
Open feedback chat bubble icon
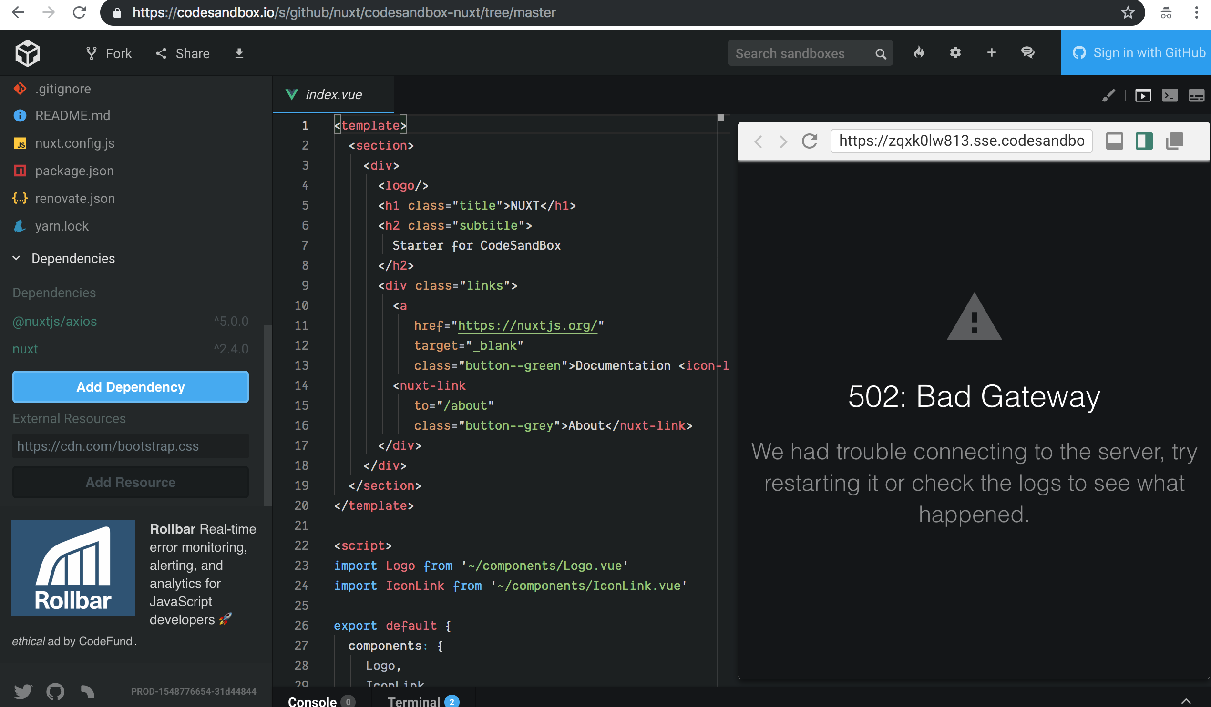click(x=1028, y=53)
